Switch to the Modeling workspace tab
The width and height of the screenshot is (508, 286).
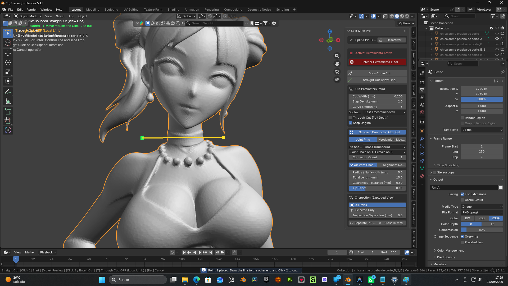(93, 10)
